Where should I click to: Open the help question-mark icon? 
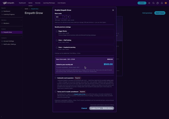click(x=158, y=3)
